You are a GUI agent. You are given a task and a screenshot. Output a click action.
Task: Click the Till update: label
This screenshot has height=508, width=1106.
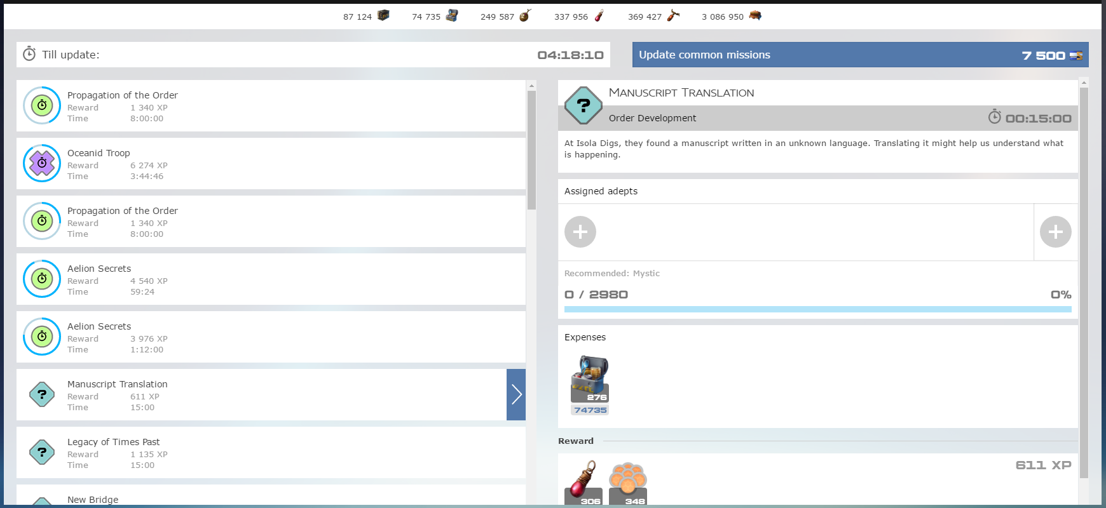tap(71, 55)
